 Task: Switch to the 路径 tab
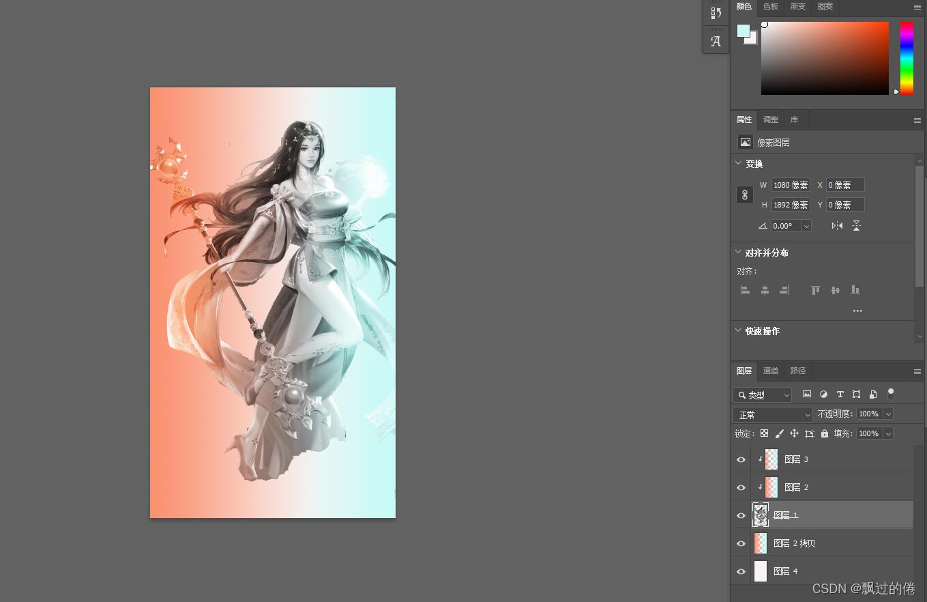pos(798,371)
